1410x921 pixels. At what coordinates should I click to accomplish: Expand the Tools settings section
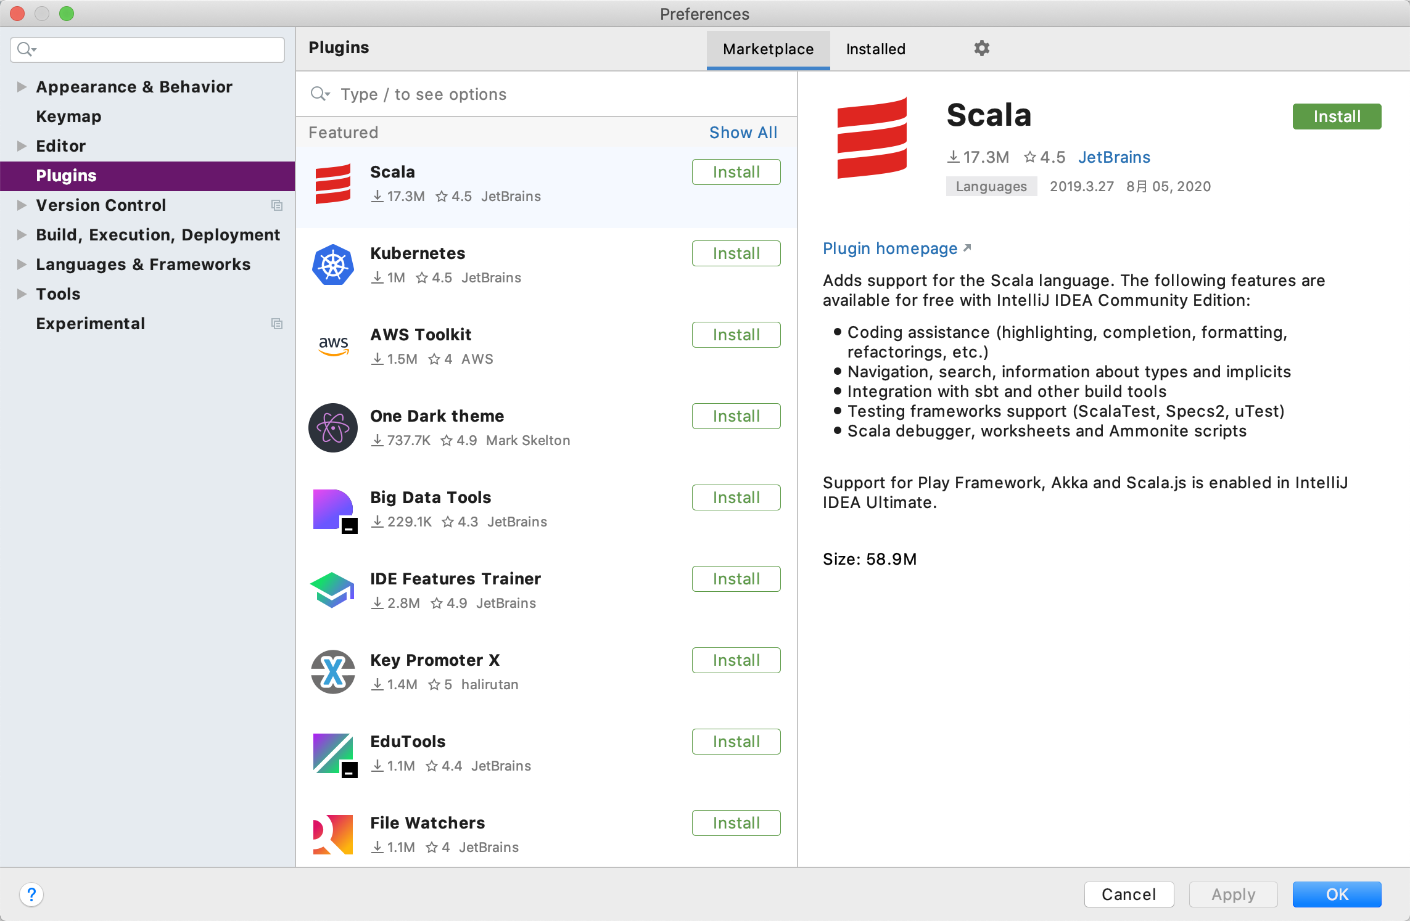pos(22,294)
